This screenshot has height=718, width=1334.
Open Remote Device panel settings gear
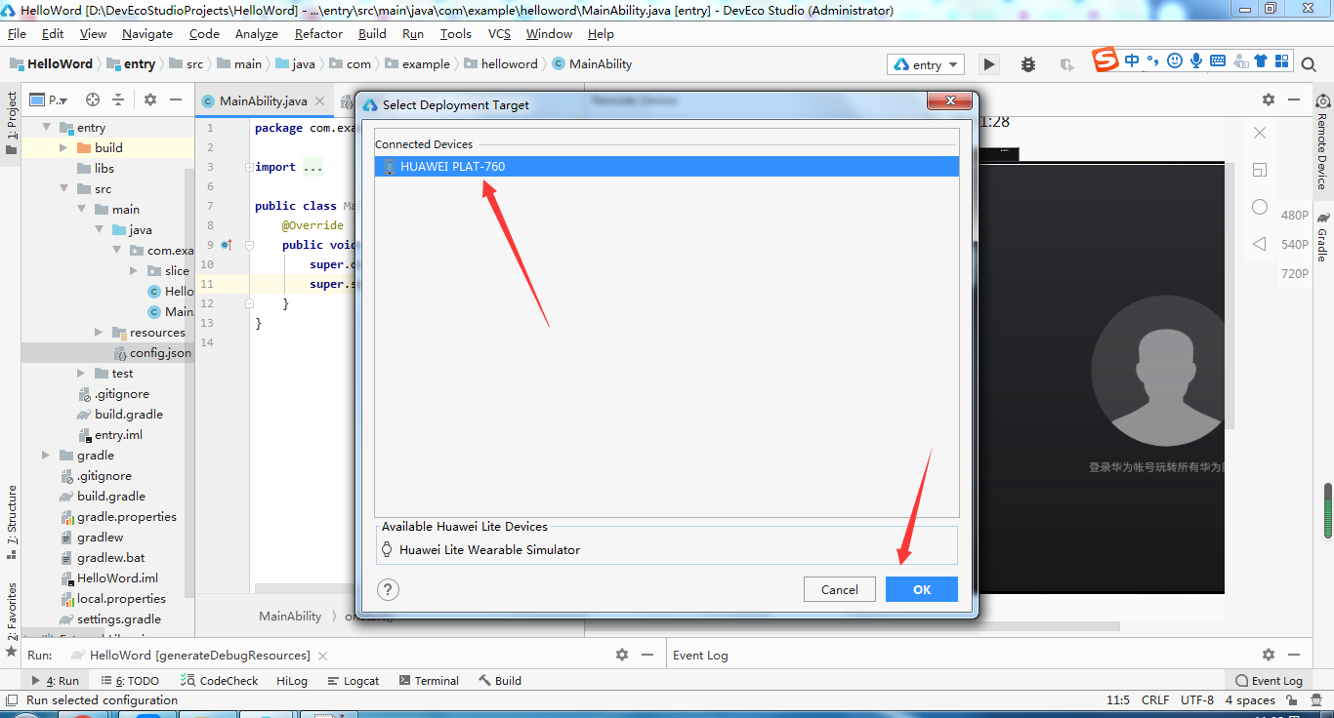(1269, 100)
